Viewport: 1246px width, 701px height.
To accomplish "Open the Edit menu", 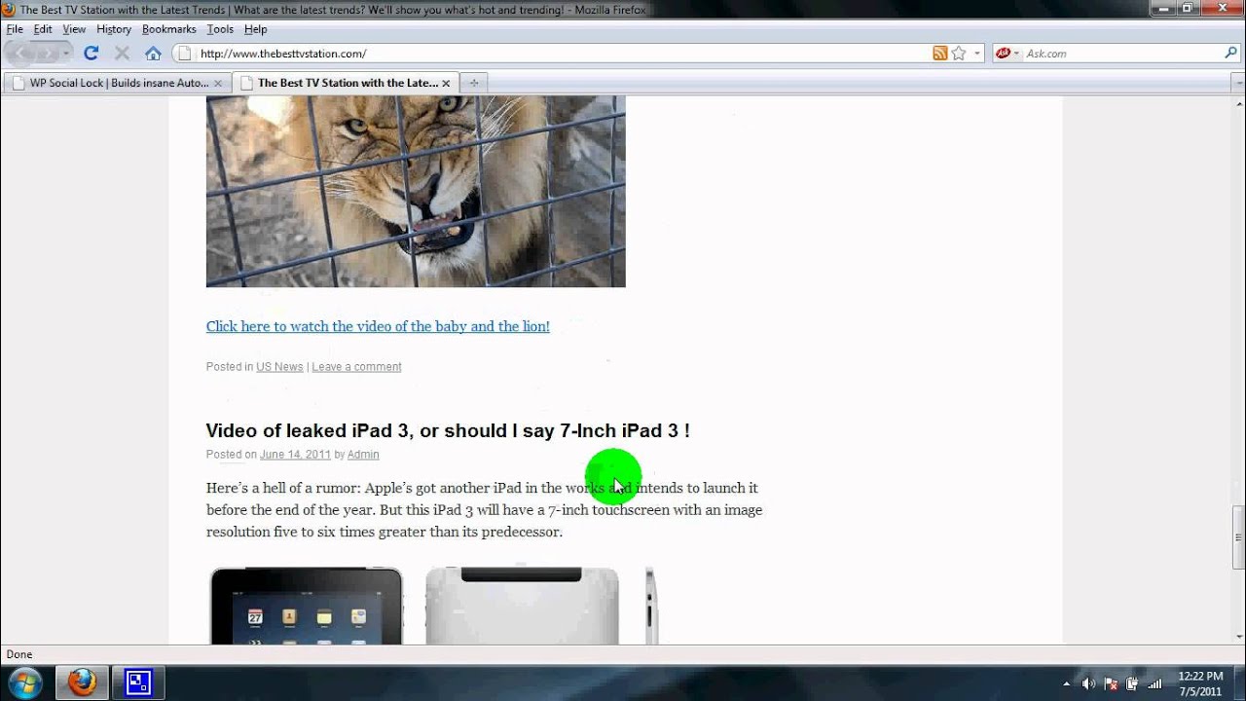I will coord(43,29).
